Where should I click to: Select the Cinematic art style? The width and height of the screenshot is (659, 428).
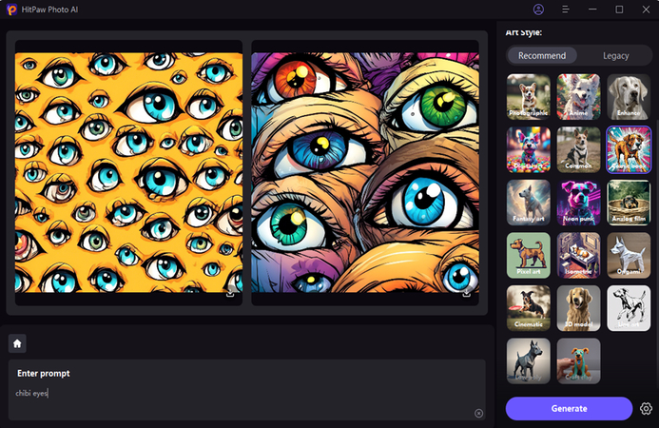[x=529, y=308]
